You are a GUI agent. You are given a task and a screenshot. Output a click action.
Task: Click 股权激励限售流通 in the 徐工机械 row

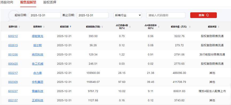click(x=212, y=64)
